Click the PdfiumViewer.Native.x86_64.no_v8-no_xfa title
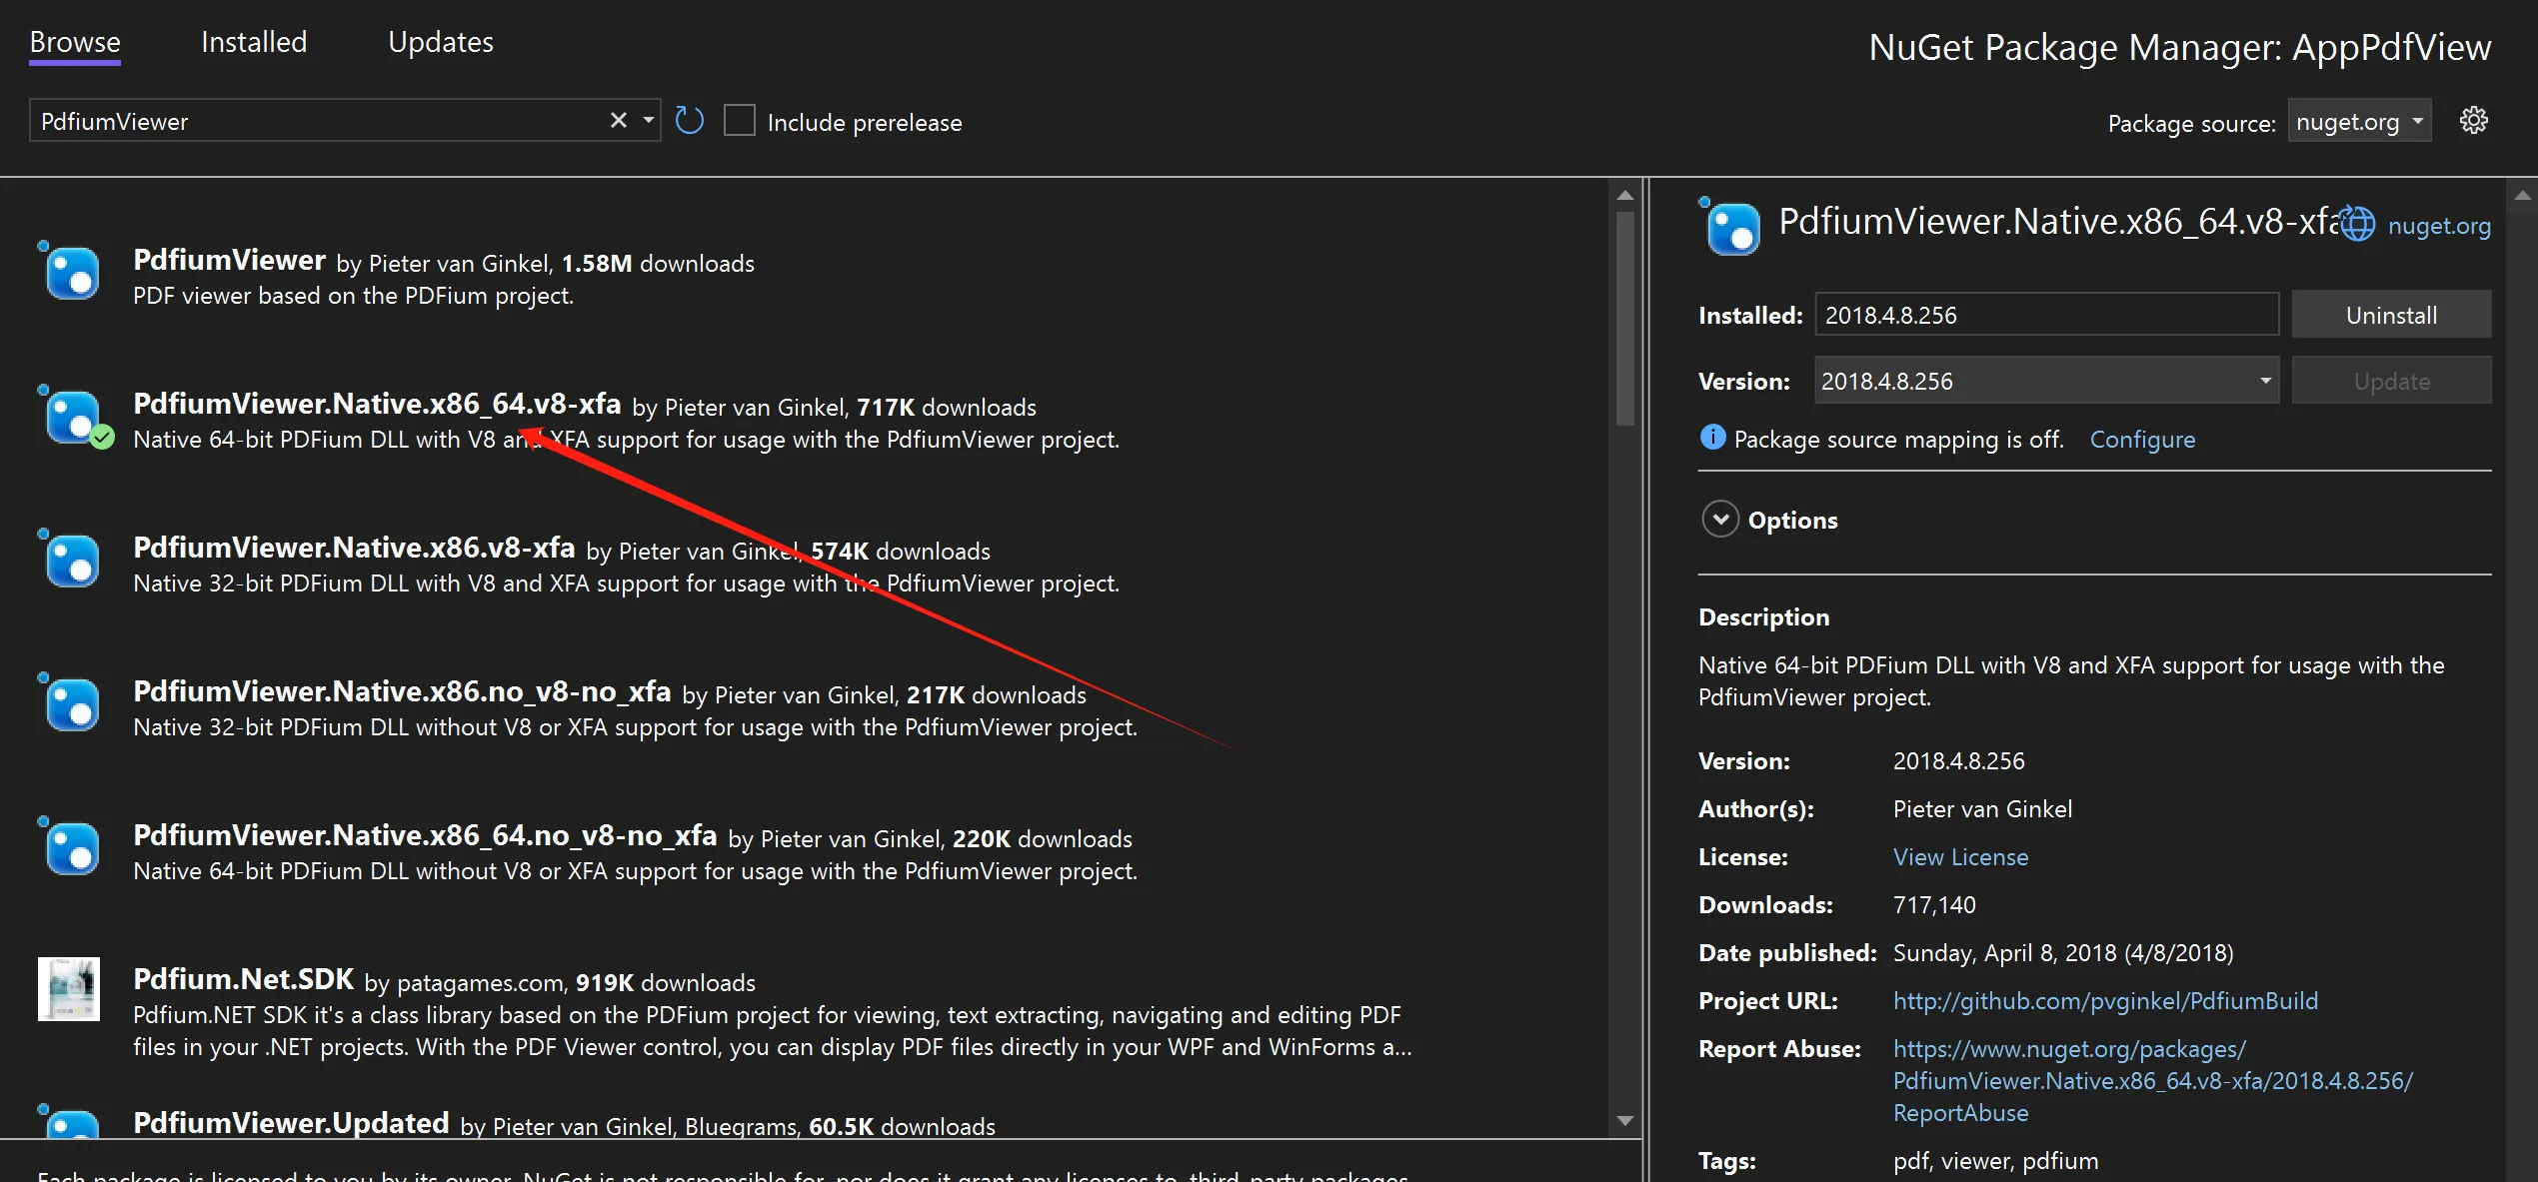This screenshot has height=1182, width=2538. 426,835
